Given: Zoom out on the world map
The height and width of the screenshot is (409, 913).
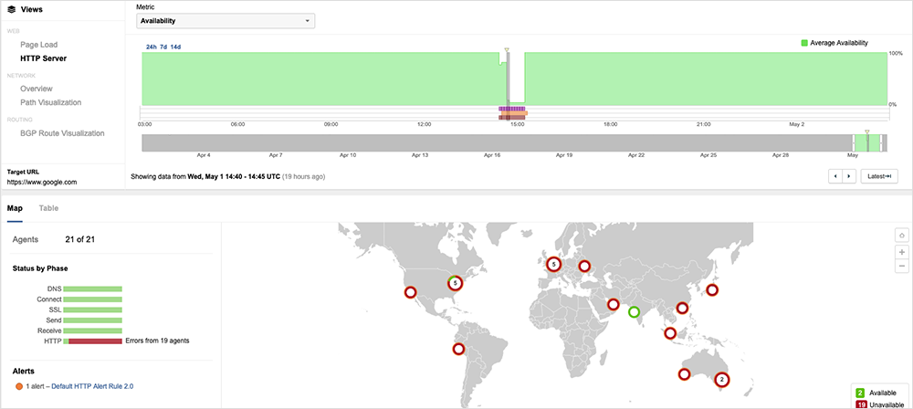Looking at the screenshot, I should coord(902,266).
